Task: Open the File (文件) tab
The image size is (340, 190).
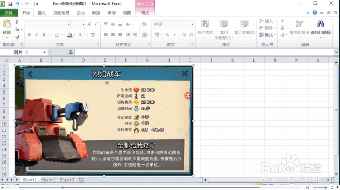Action: pos(9,13)
